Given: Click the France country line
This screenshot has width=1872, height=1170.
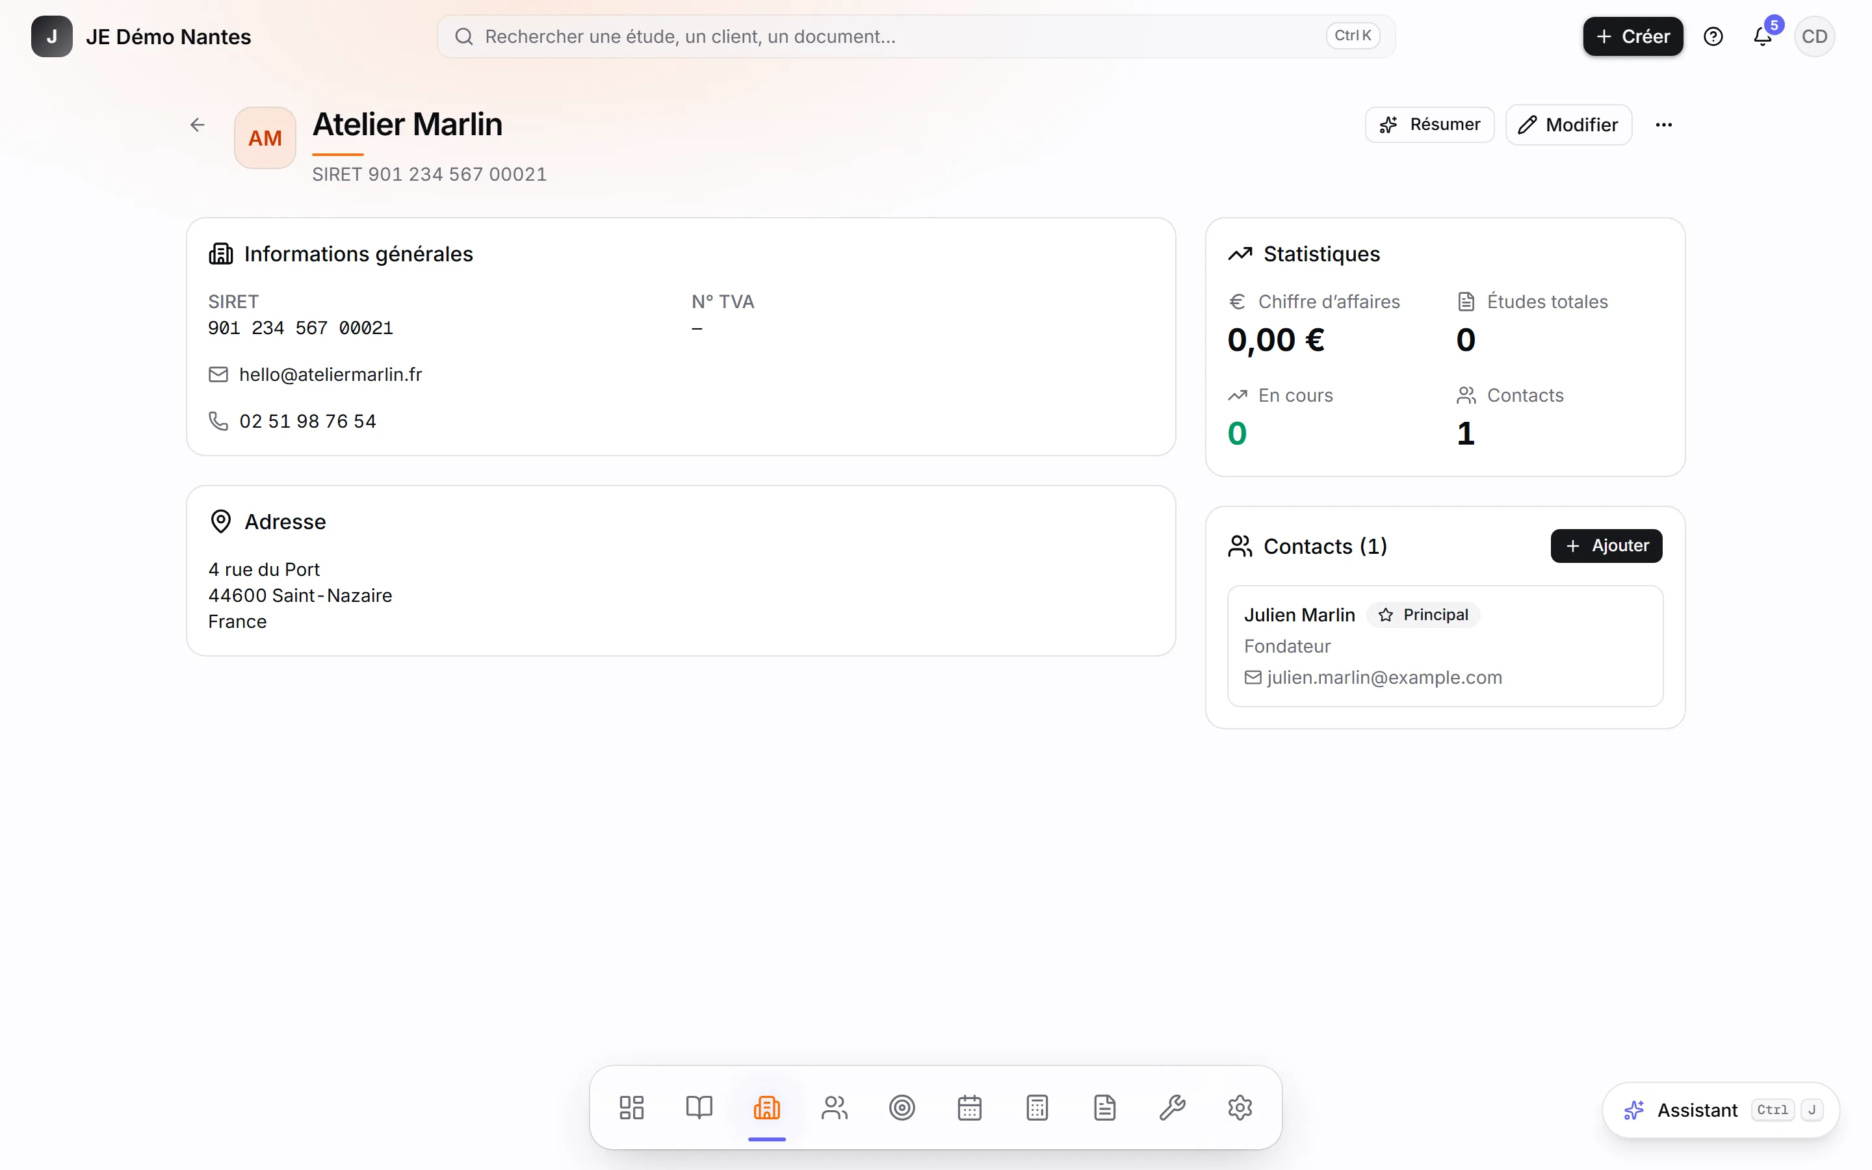Looking at the screenshot, I should point(237,621).
